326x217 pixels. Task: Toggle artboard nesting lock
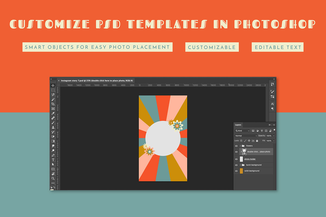coord(253,141)
